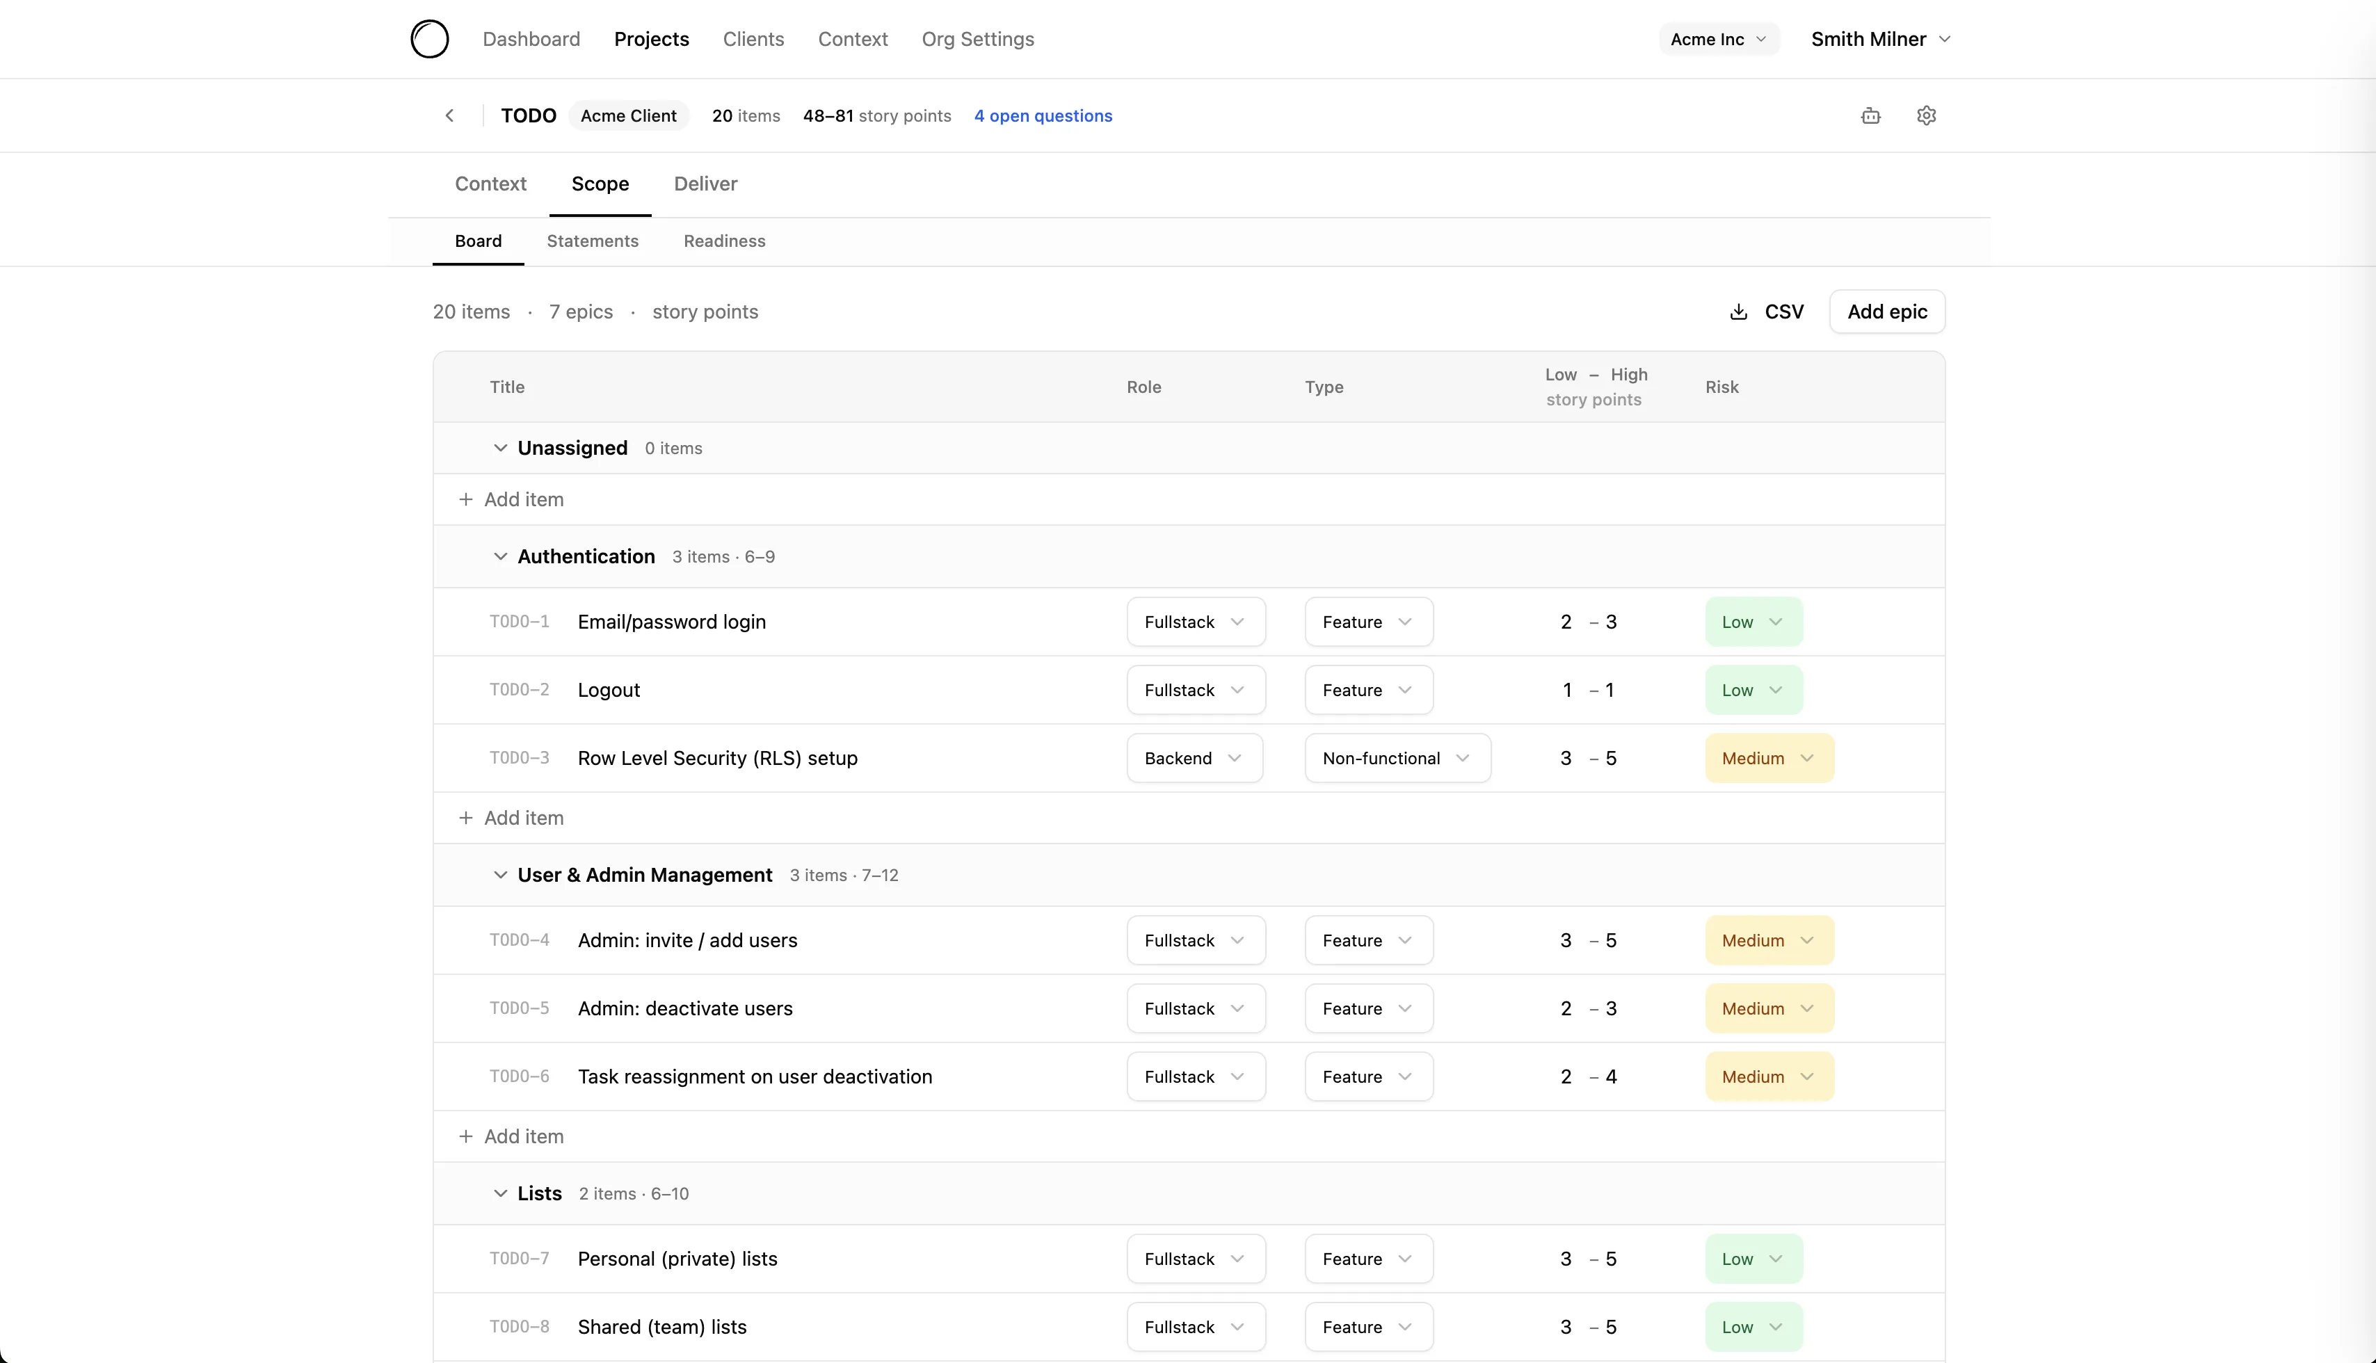
Task: Collapse the Lists epic chevron
Action: click(x=501, y=1193)
